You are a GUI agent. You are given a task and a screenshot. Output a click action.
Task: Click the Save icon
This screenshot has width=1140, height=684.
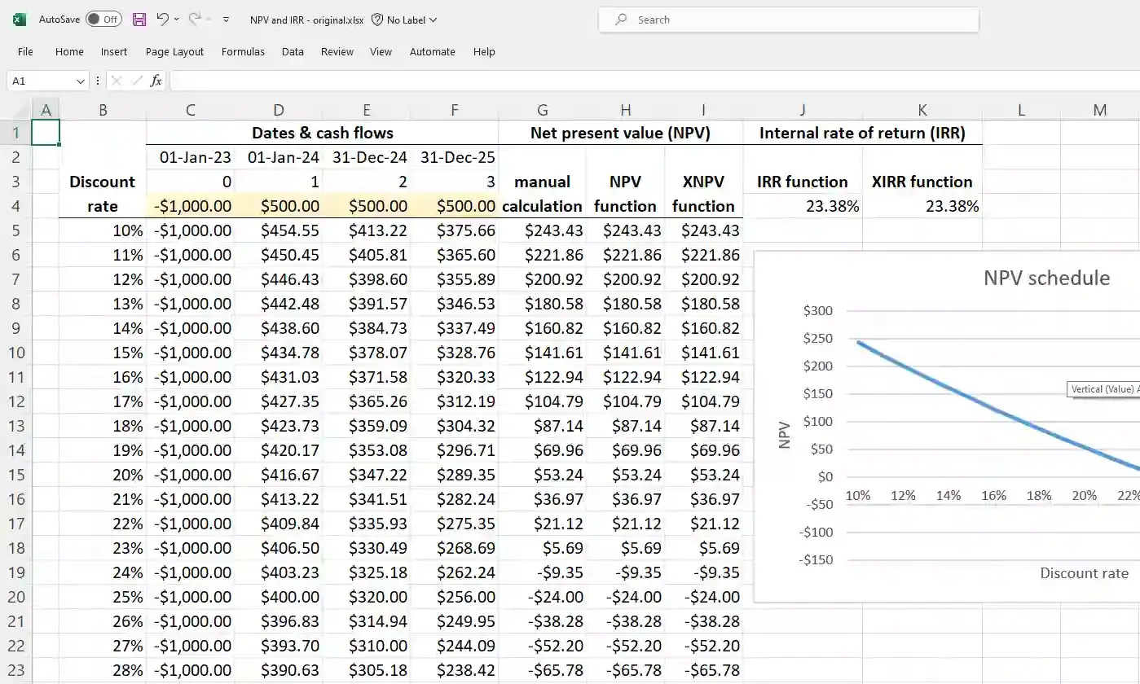[139, 19]
